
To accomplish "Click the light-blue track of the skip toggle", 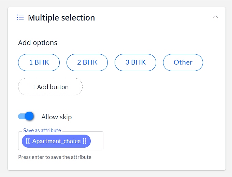I will [x=21, y=117].
